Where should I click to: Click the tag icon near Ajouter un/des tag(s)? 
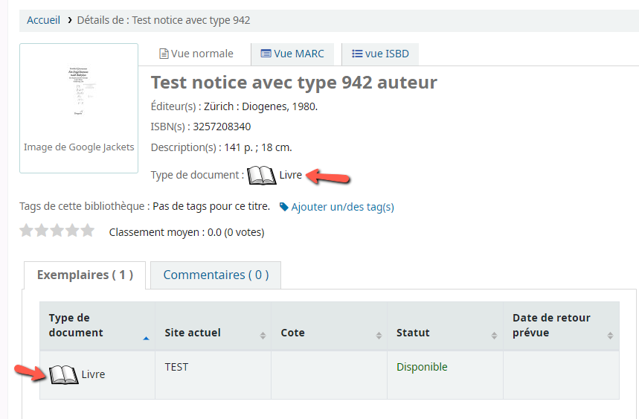(283, 207)
